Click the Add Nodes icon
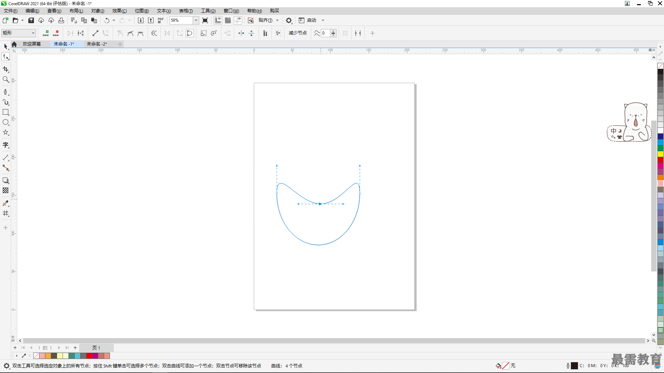Viewport: 664px width, 373px height. click(x=46, y=33)
